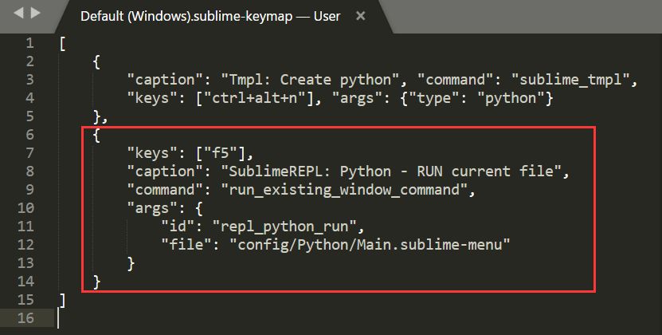Click the "run_existing_window_command" string
662x335 pixels.
pyautogui.click(x=344, y=190)
